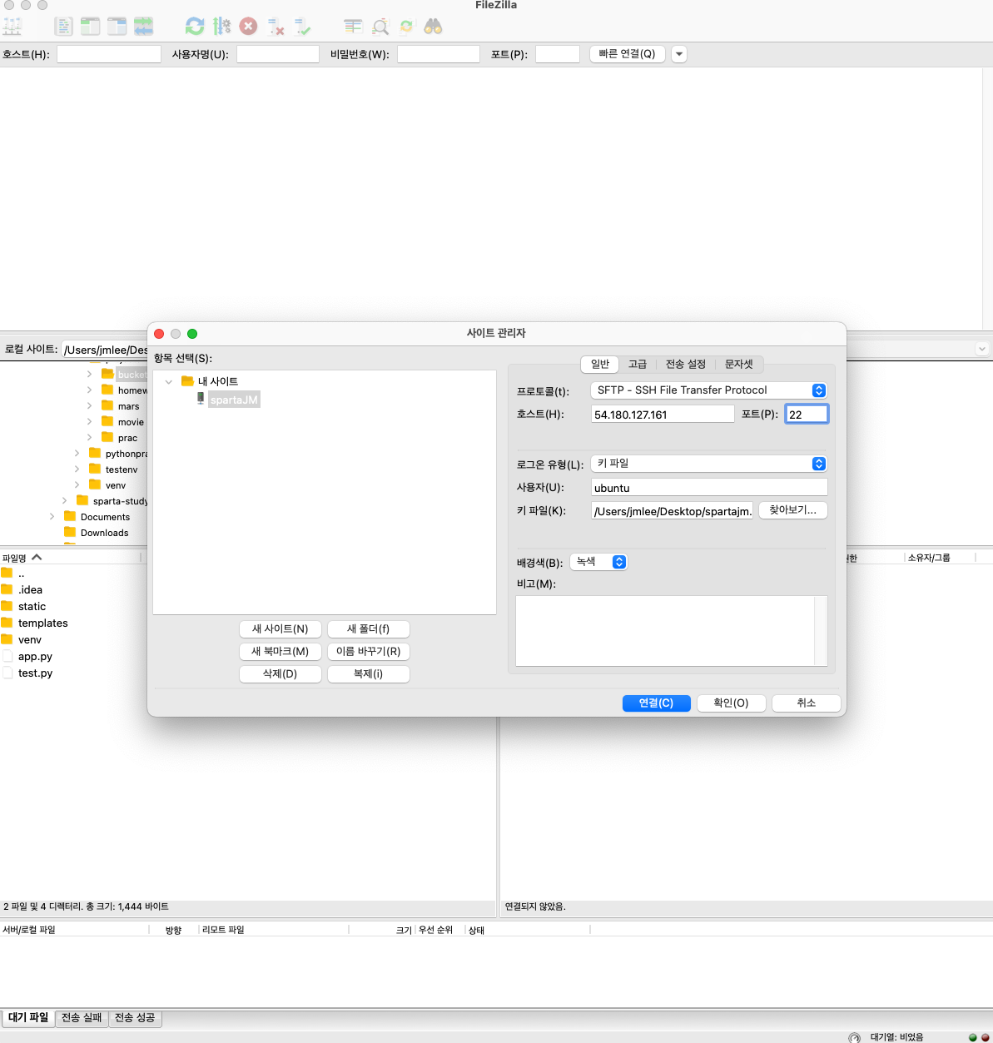Click the 빠른 연결(Q) button
Image resolution: width=993 pixels, height=1043 pixels.
pos(627,53)
